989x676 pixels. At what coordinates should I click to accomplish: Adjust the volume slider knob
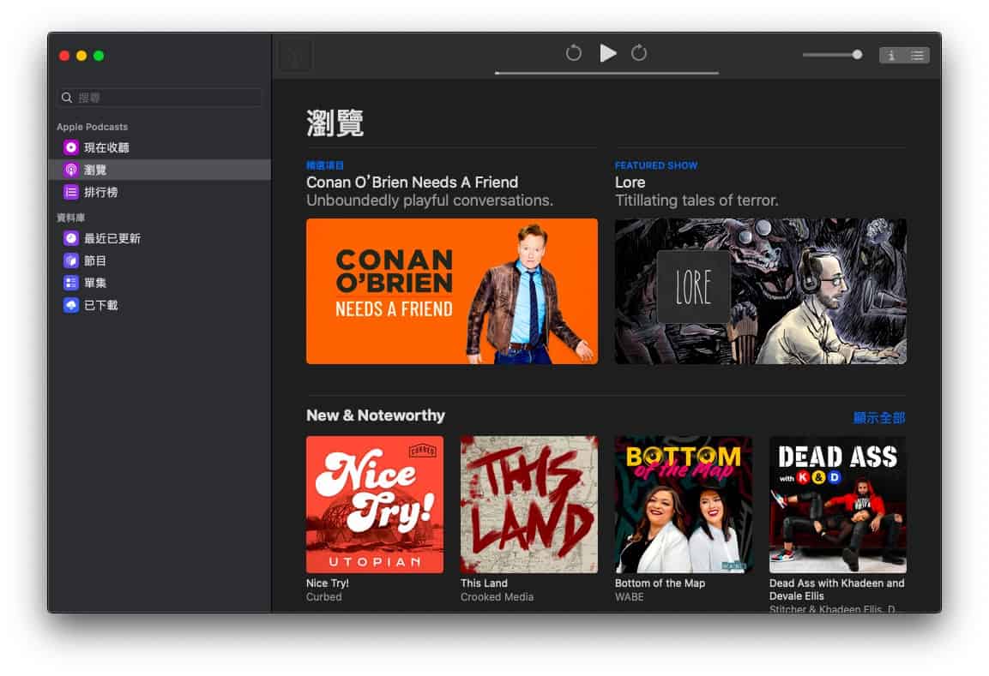(x=857, y=55)
